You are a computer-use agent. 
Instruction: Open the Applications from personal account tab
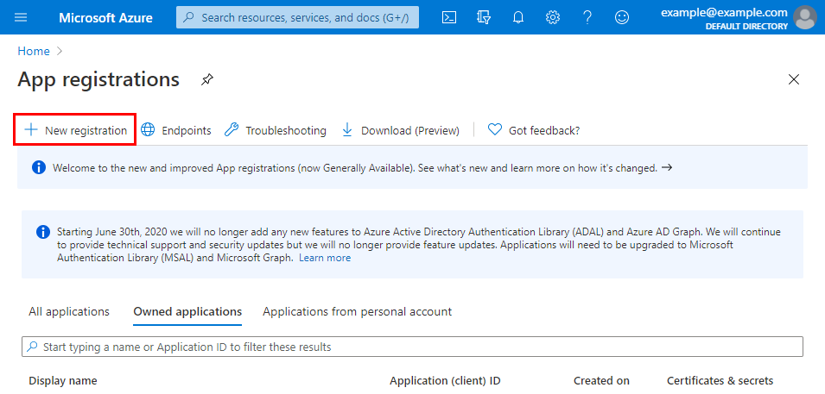coord(358,311)
